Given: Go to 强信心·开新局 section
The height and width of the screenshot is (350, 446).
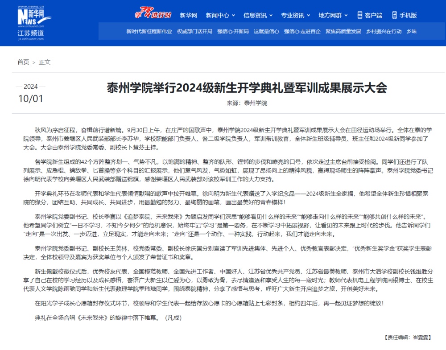Looking at the screenshot, I should [x=233, y=32].
